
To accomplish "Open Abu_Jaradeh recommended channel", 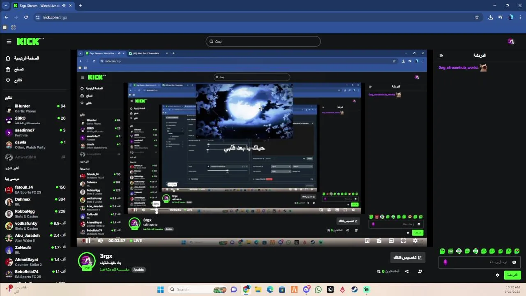I will point(35,238).
